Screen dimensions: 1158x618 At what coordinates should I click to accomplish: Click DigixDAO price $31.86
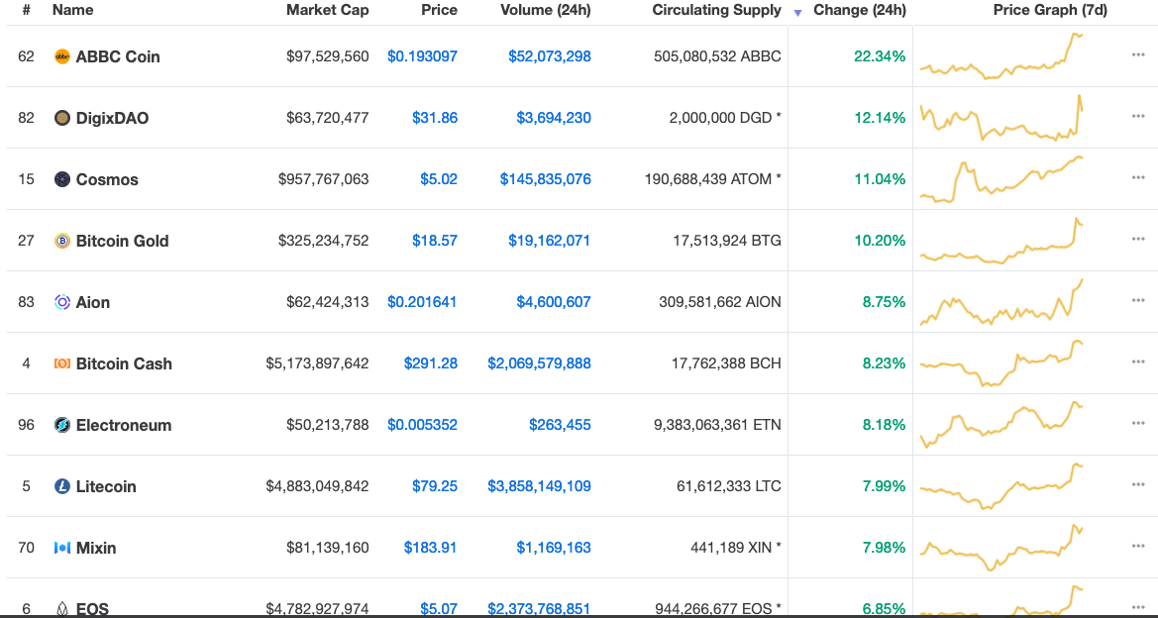(x=435, y=118)
